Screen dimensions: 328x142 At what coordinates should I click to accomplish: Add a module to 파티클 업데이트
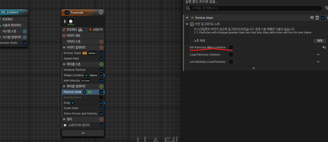pos(101,86)
